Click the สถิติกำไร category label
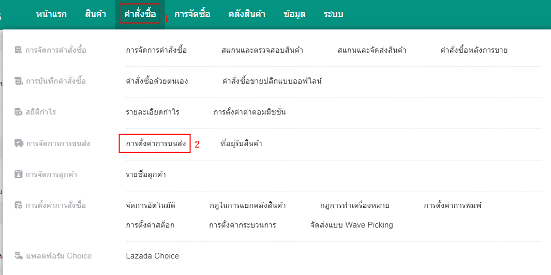551x275 pixels. (40, 112)
